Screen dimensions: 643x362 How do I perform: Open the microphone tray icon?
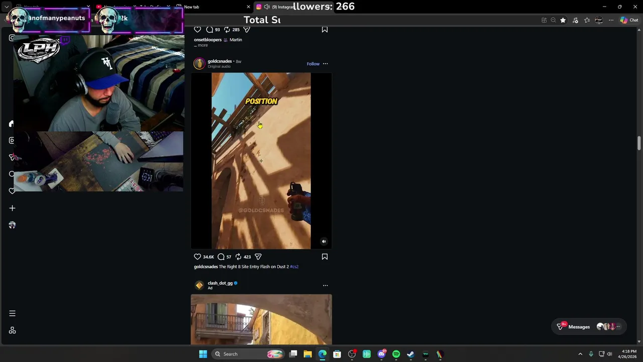[591, 354]
